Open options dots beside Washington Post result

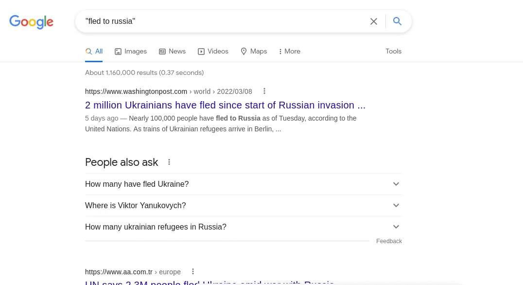click(264, 91)
